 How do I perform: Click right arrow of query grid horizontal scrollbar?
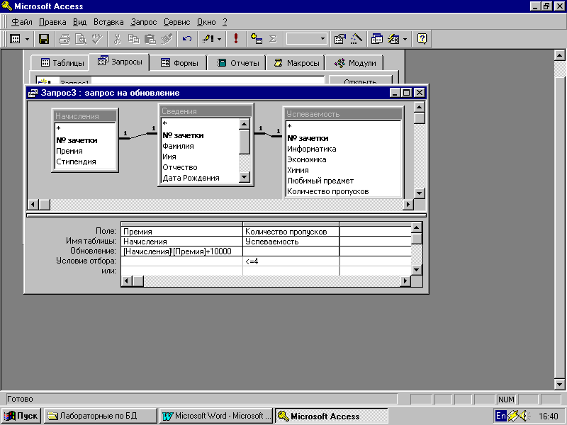point(405,280)
